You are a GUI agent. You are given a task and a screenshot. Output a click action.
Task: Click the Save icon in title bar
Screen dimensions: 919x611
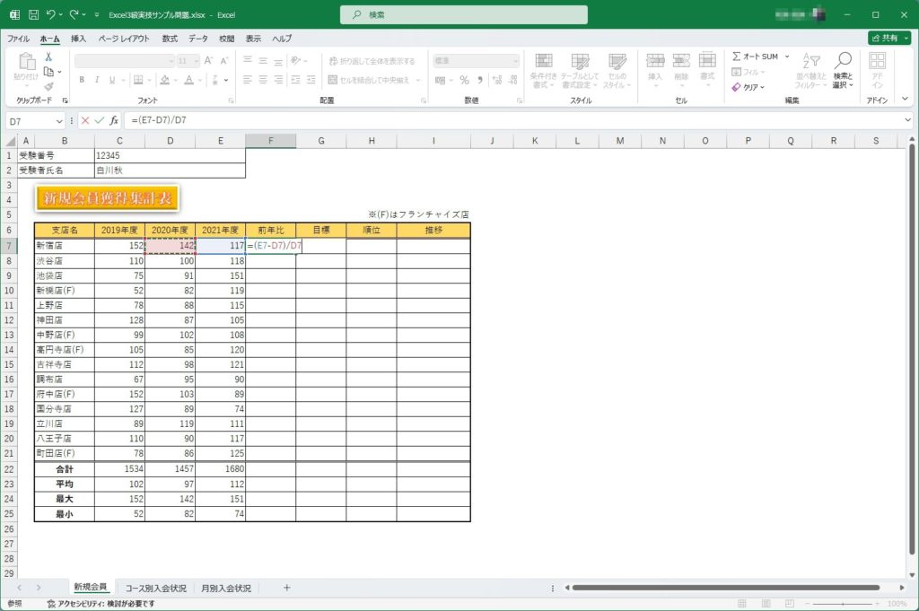pos(33,15)
